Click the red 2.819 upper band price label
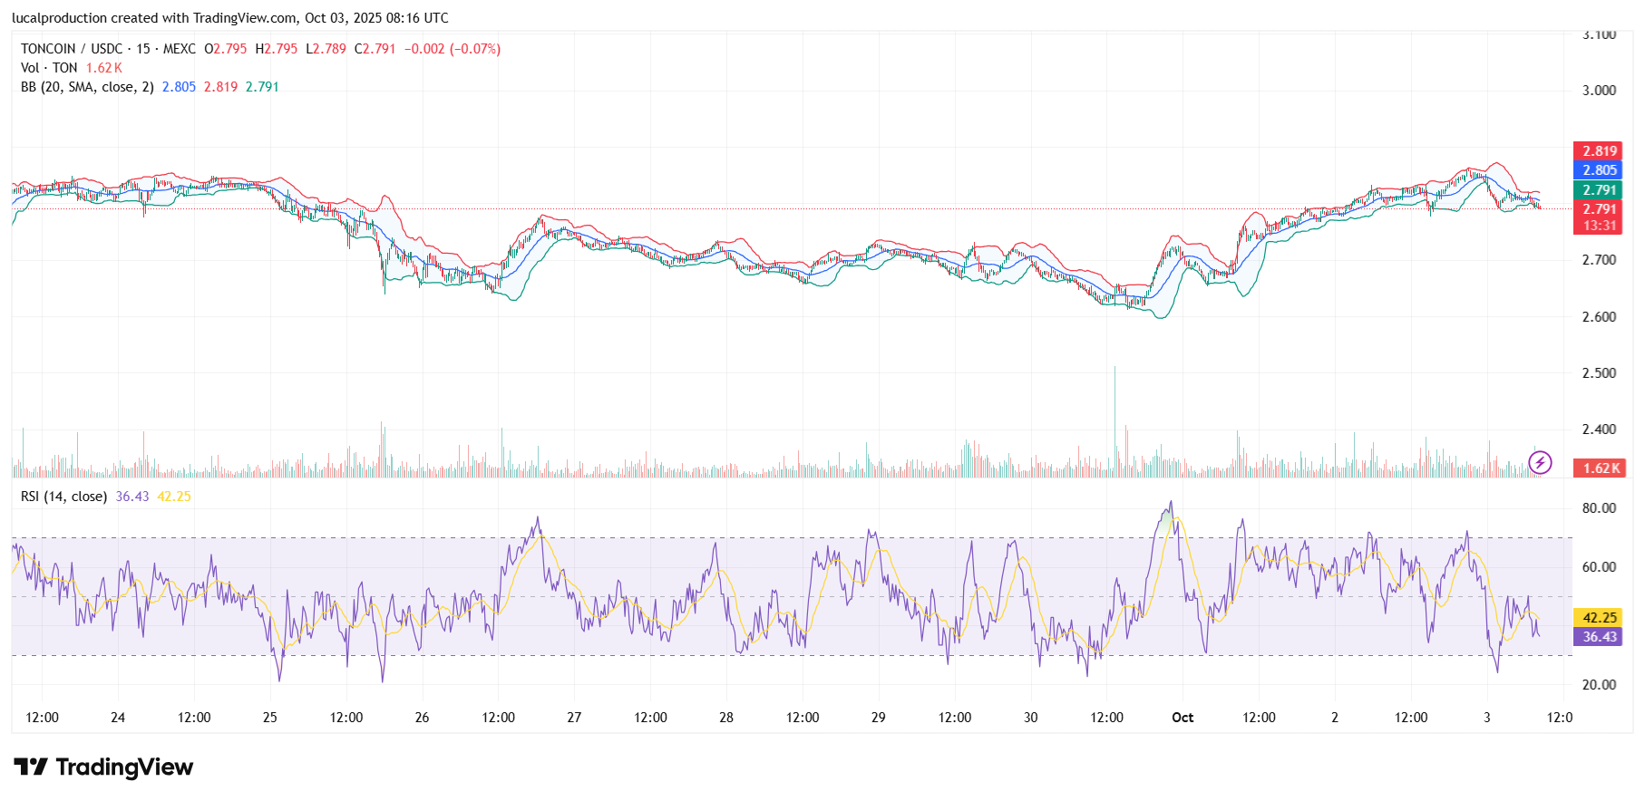1645x801 pixels. (1597, 151)
